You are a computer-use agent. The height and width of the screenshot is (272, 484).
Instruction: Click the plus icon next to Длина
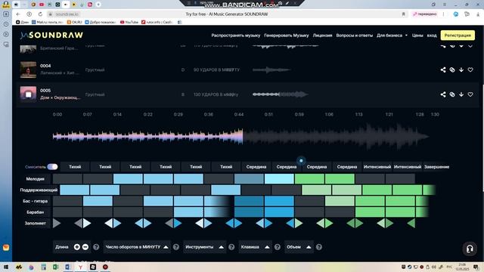coord(77,247)
